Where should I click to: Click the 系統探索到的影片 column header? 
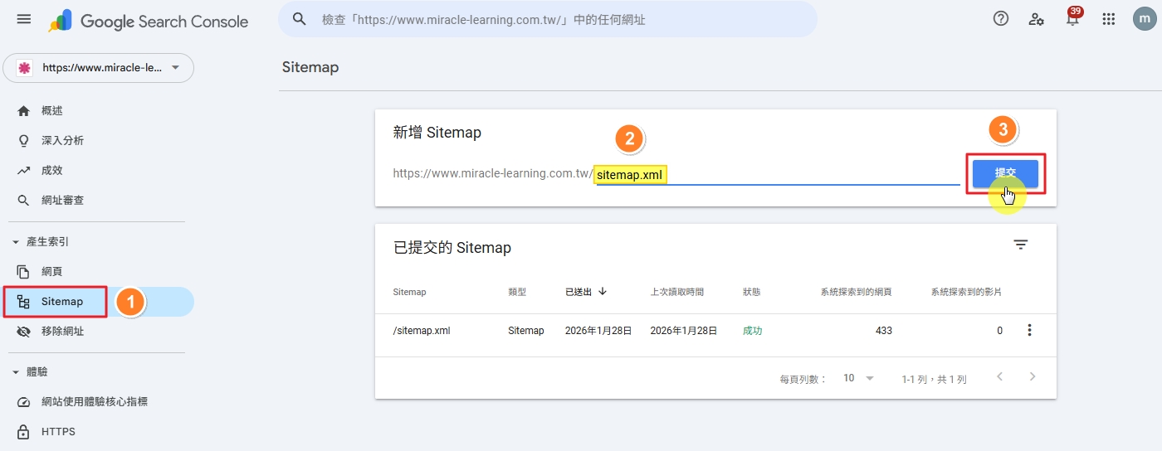pyautogui.click(x=966, y=292)
